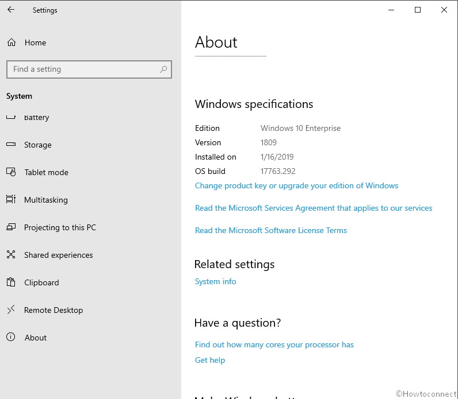
Task: Focus the Find a setting field
Action: 89,69
